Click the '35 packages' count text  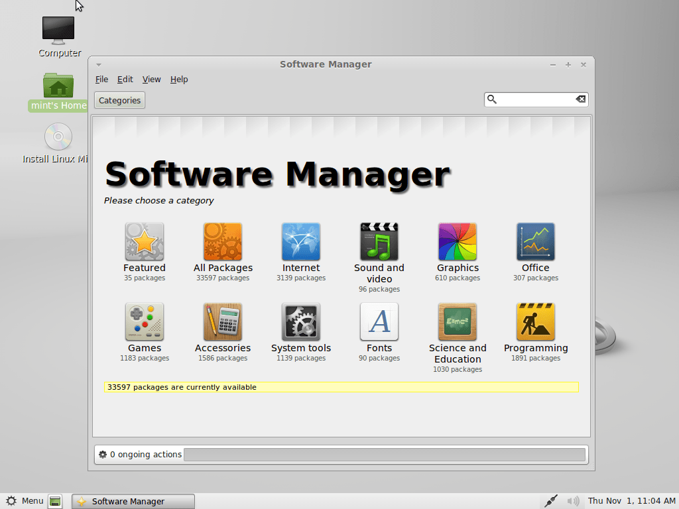click(x=144, y=278)
